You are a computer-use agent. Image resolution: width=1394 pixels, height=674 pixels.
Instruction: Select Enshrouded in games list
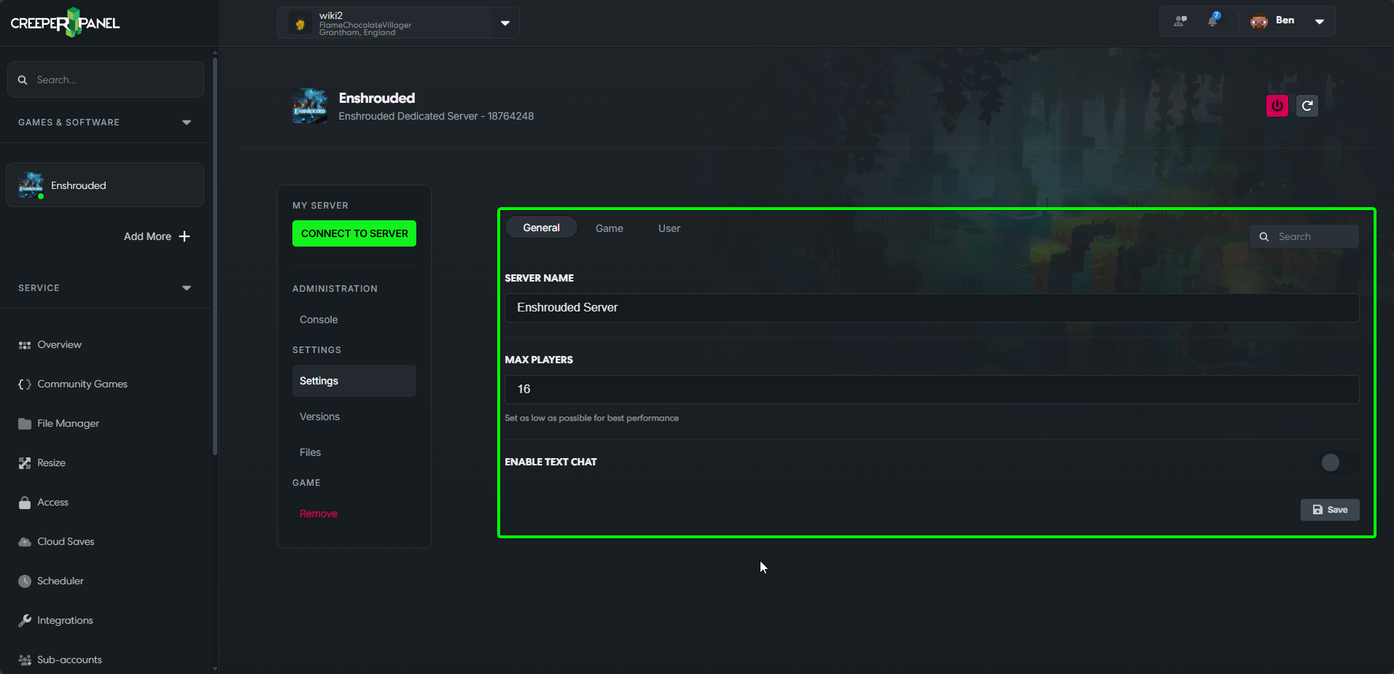pos(105,185)
